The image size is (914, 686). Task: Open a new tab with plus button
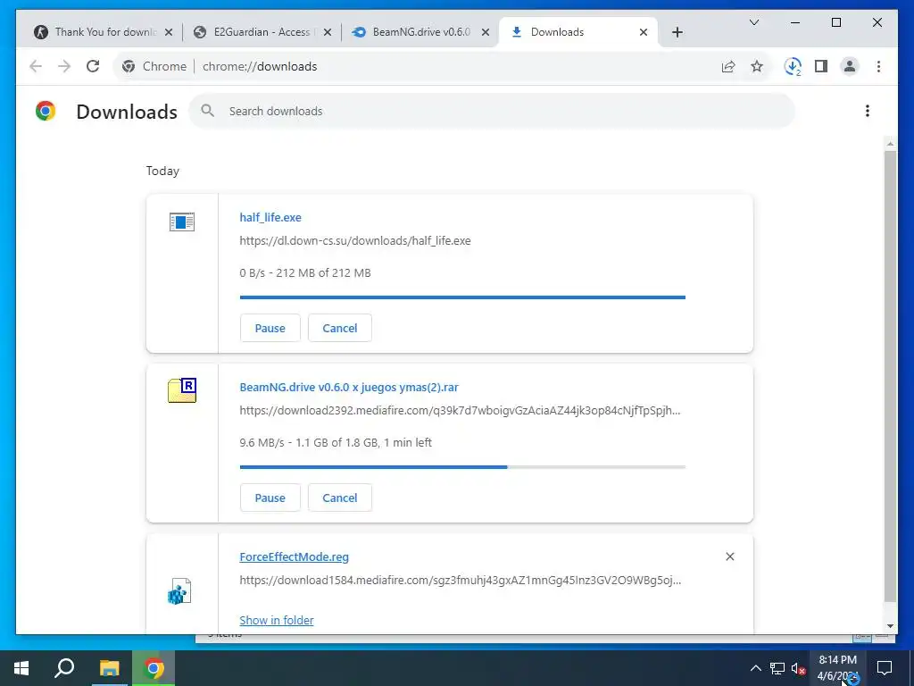[x=677, y=32]
